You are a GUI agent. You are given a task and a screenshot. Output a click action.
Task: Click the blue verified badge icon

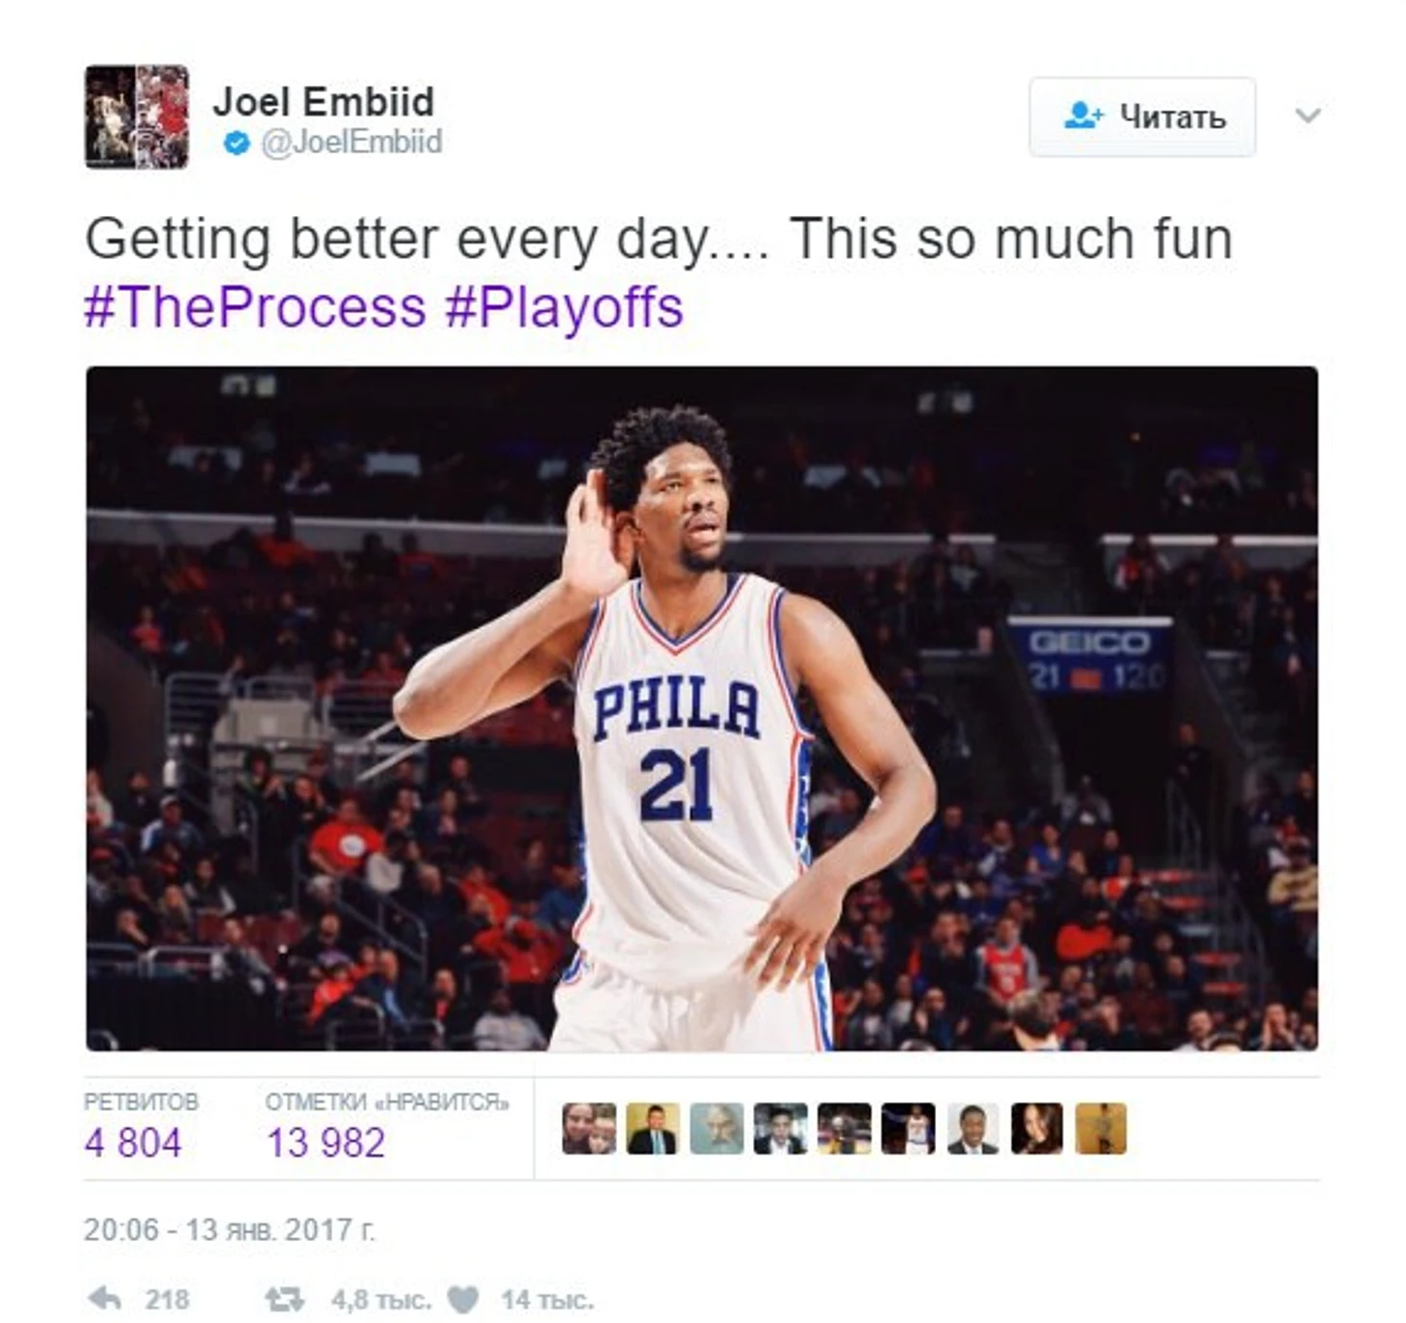236,143
